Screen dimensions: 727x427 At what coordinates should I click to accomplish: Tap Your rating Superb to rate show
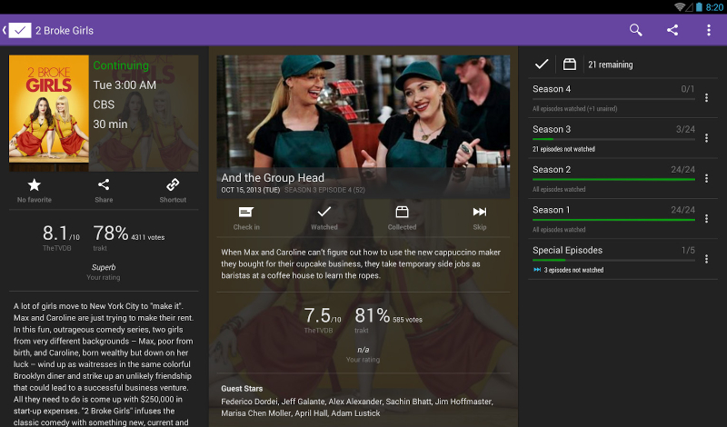[104, 272]
